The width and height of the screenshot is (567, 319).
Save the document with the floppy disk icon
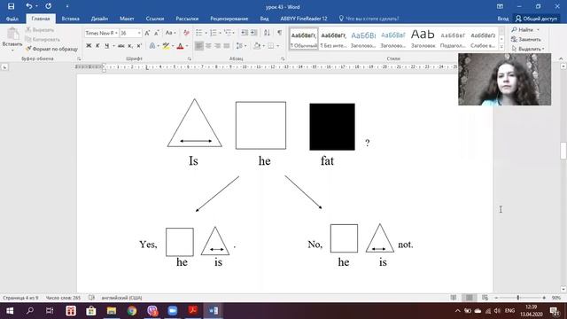point(11,6)
